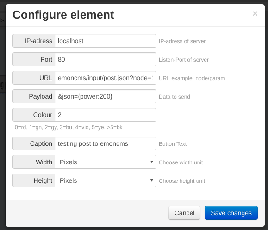Click 'Listen-Port of server' hint text

click(x=184, y=60)
